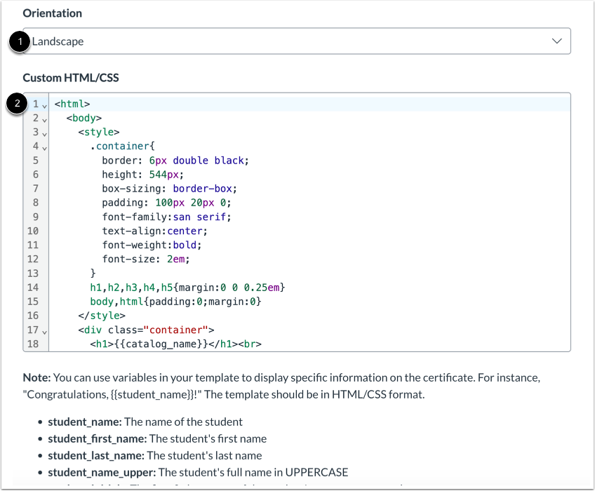
Task: Click the '.container{' selector line
Action: point(123,146)
